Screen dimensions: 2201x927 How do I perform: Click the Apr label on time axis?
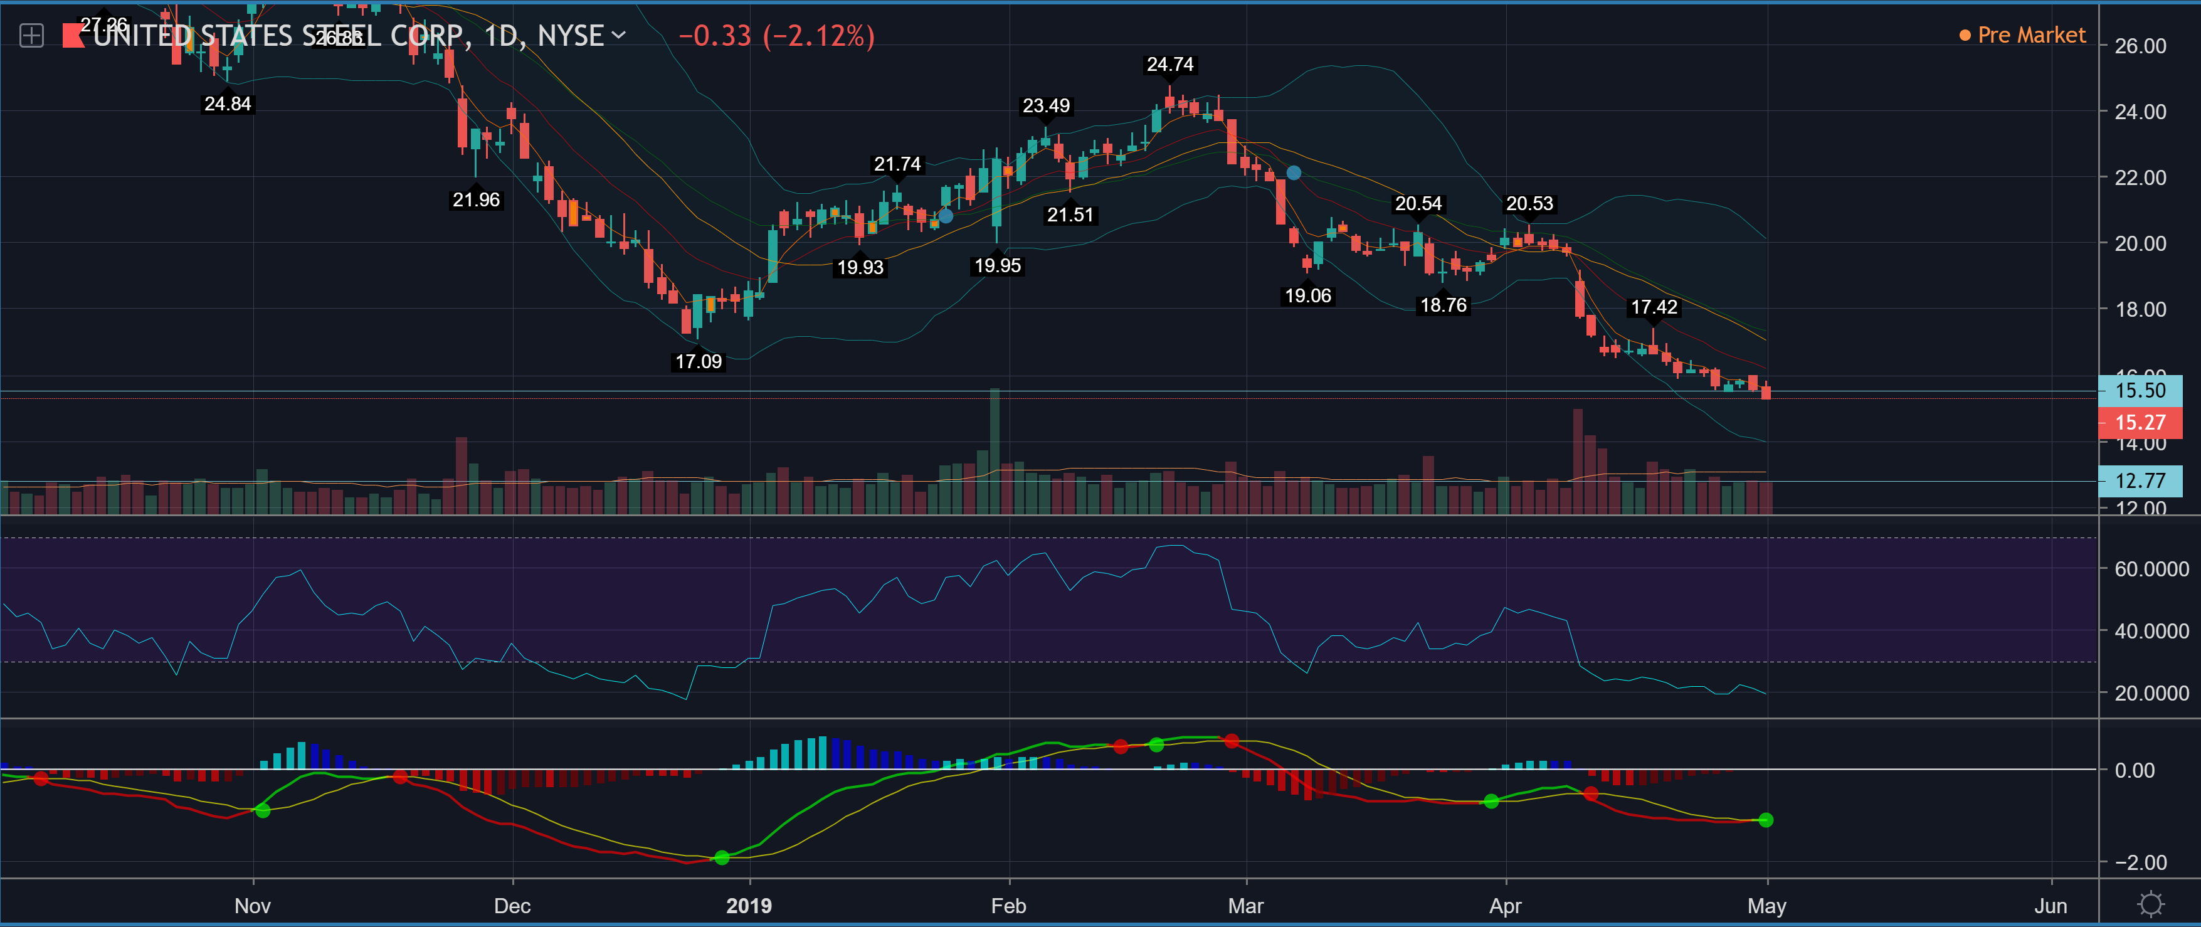coord(1504,906)
